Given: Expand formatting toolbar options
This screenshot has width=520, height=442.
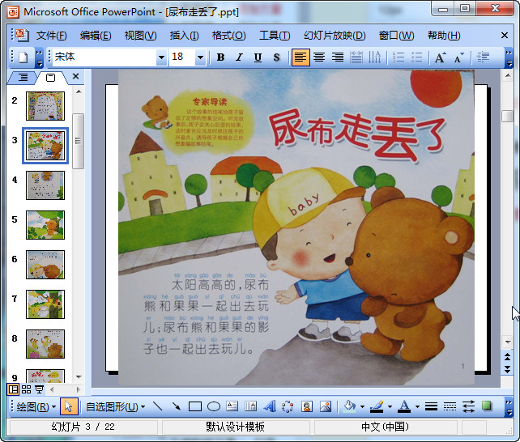Looking at the screenshot, I should [x=509, y=57].
